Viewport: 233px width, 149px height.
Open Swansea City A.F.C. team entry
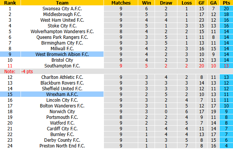coord(62,9)
